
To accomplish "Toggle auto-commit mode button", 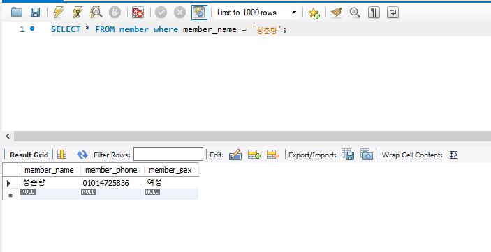I will (x=199, y=13).
